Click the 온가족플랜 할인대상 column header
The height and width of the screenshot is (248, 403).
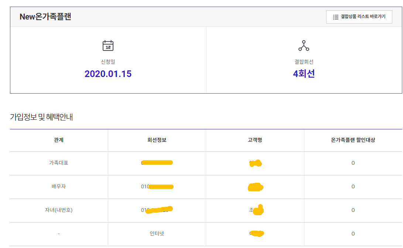pyautogui.click(x=353, y=140)
